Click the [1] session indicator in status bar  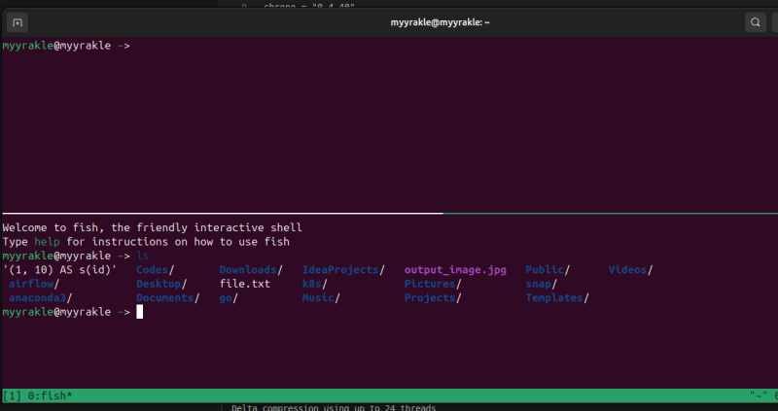click(x=13, y=396)
